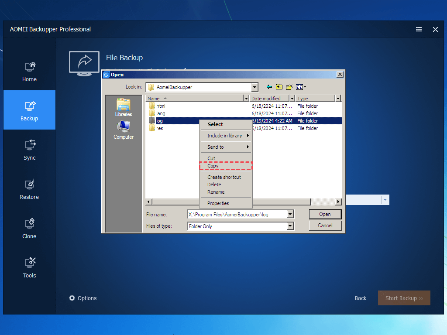Expand dropdown behind the Open dialog
This screenshot has height=335, width=447.
385,200
